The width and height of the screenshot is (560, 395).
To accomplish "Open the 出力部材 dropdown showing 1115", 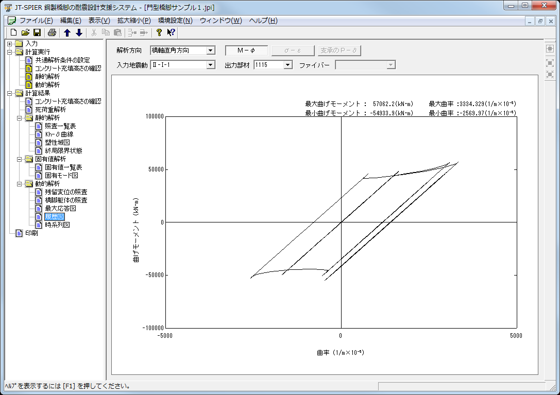I will pyautogui.click(x=287, y=65).
